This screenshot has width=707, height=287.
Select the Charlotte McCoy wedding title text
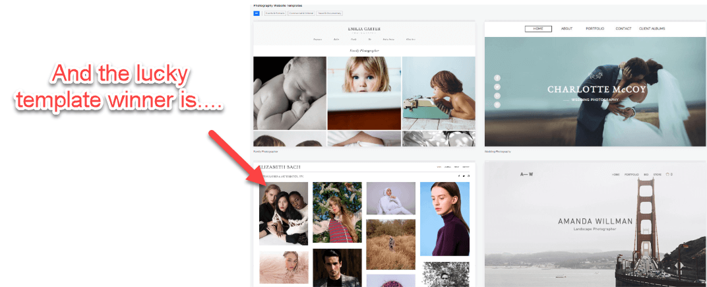tap(596, 89)
